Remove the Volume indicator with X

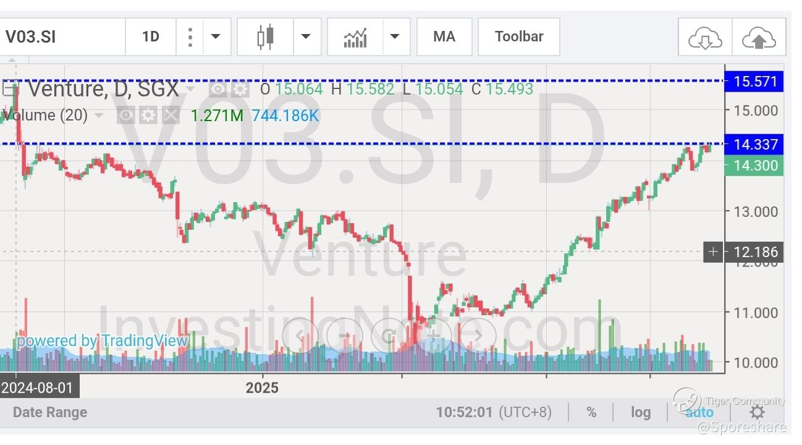[x=171, y=116]
